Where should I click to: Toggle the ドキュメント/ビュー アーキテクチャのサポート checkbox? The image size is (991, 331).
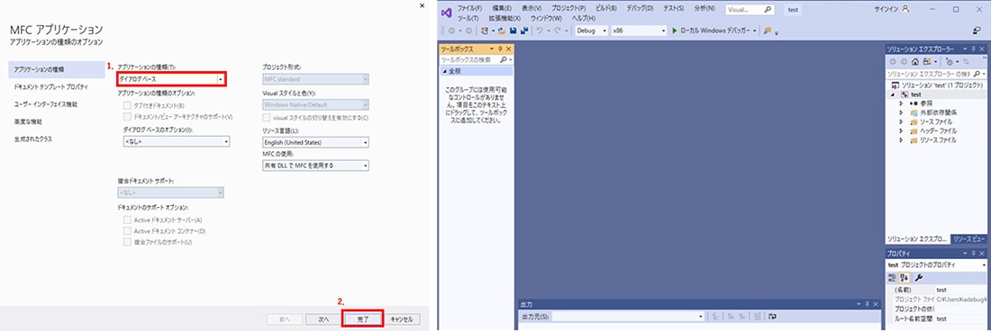[x=127, y=117]
